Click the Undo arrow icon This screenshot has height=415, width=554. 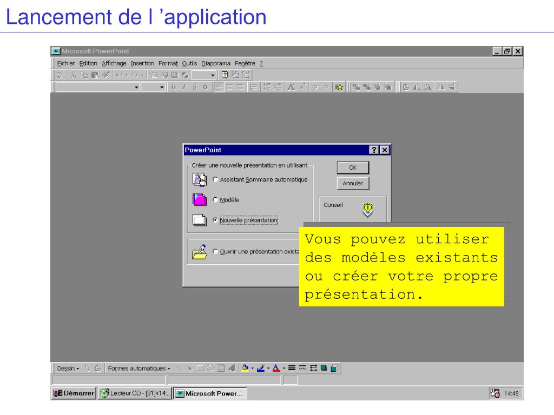(x=119, y=75)
